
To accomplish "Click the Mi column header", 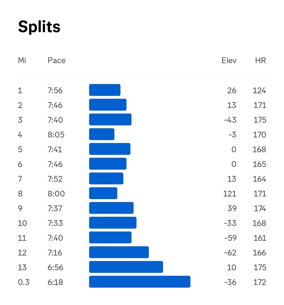I will click(22, 61).
